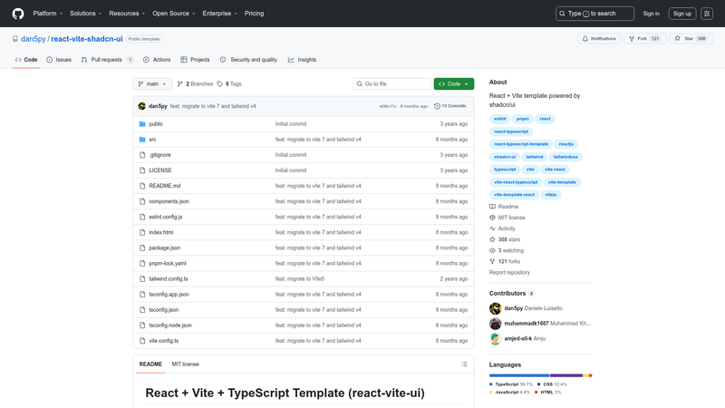Click the vite-template topic tag
Viewport: 725px width, 408px height.
coord(562,182)
